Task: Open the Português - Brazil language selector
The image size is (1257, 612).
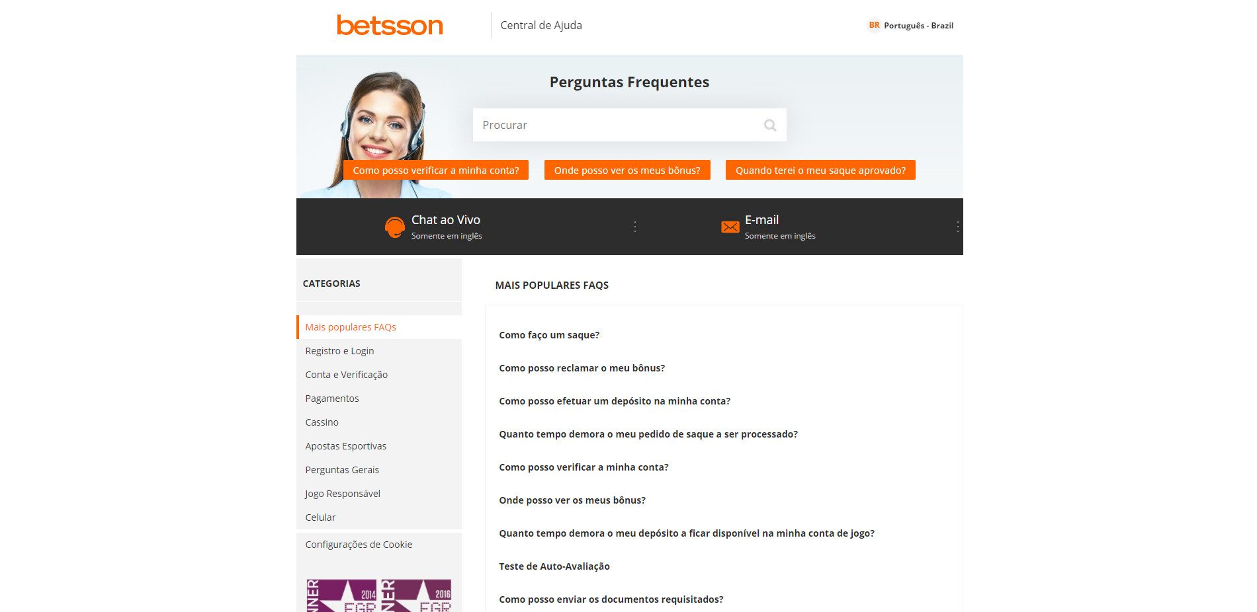Action: pyautogui.click(x=911, y=25)
